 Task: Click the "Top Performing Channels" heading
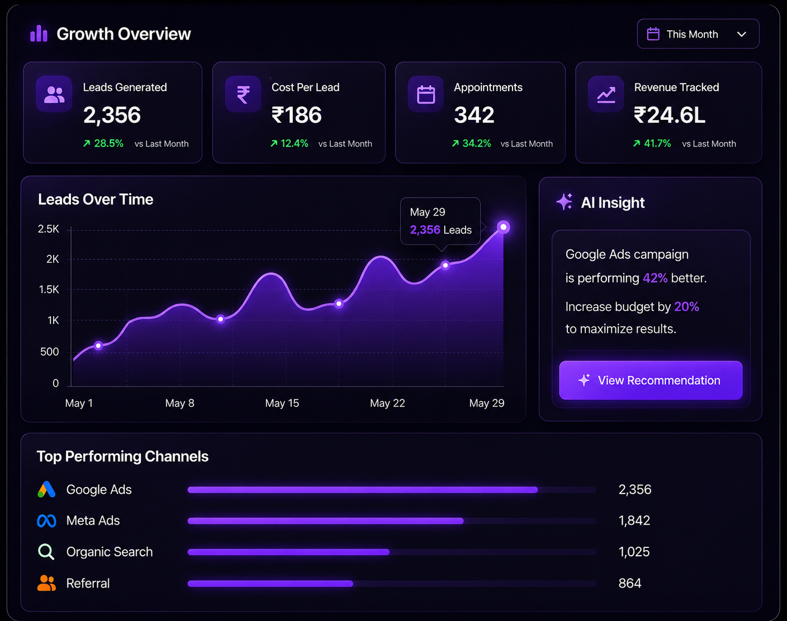point(123,457)
